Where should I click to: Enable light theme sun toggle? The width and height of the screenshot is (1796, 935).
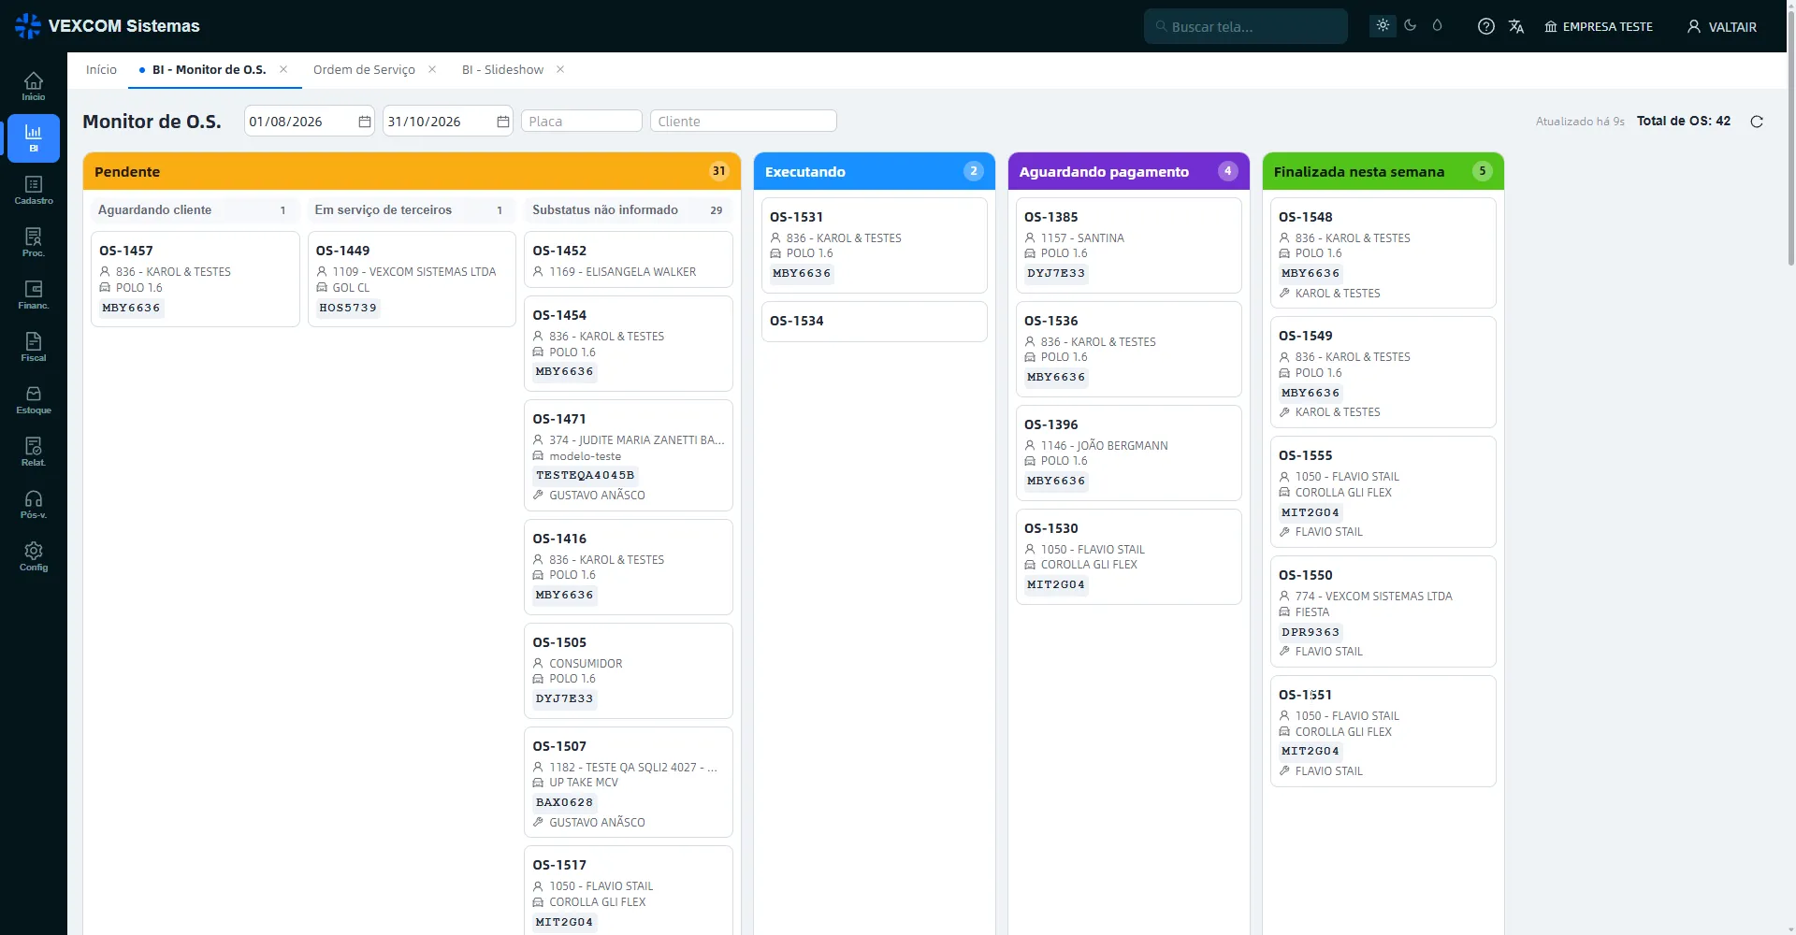tap(1383, 25)
